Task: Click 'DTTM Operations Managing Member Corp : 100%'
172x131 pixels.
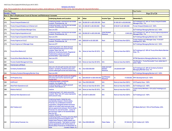Action: (150, 58)
